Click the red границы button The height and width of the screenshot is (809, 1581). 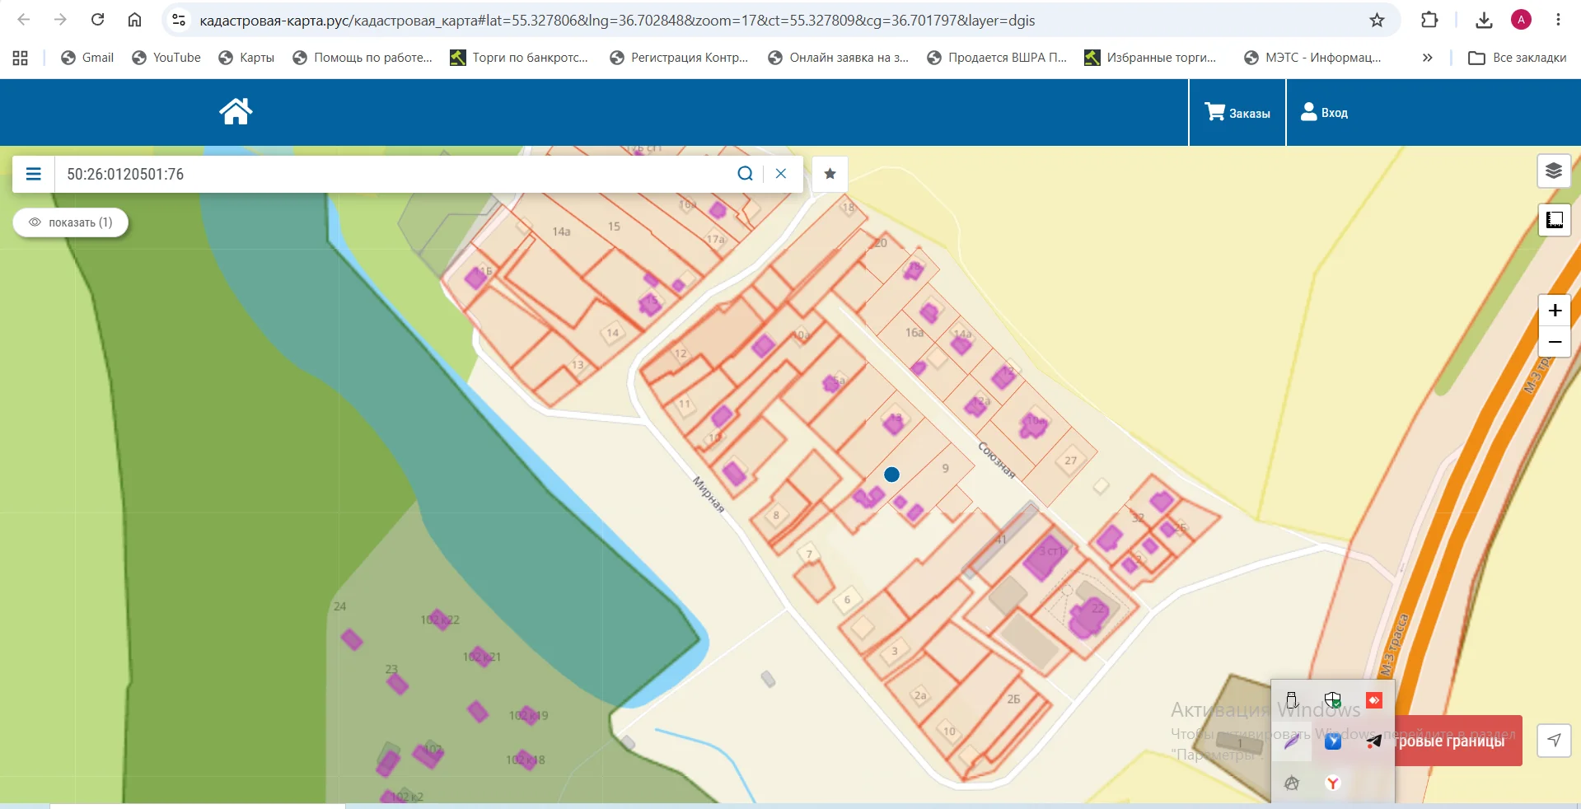coord(1458,741)
